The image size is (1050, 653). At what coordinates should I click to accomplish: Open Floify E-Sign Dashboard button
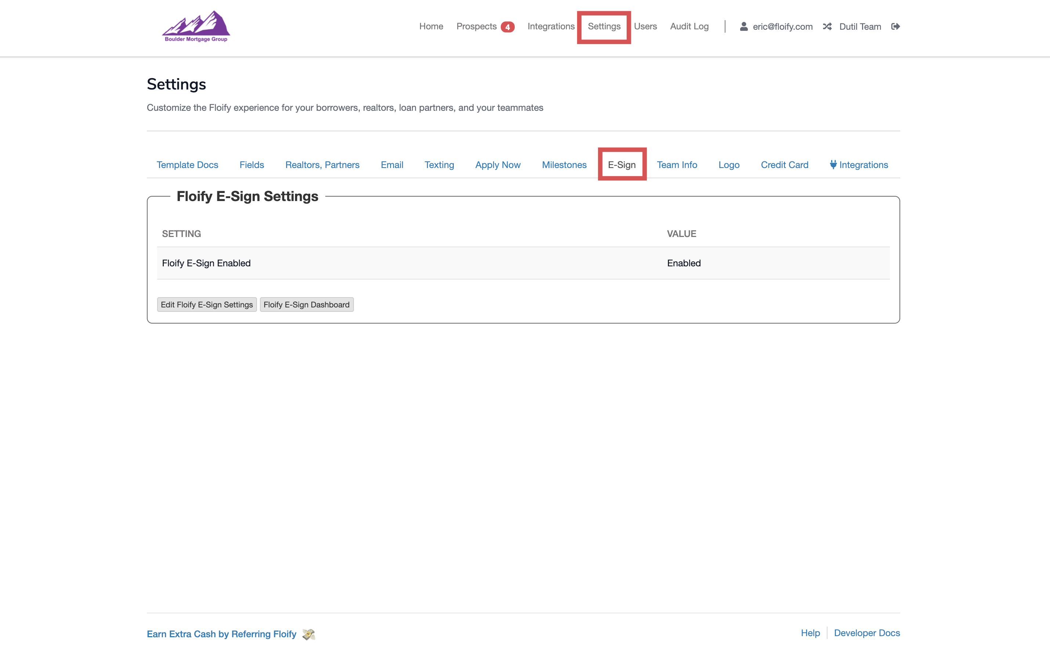pos(306,304)
